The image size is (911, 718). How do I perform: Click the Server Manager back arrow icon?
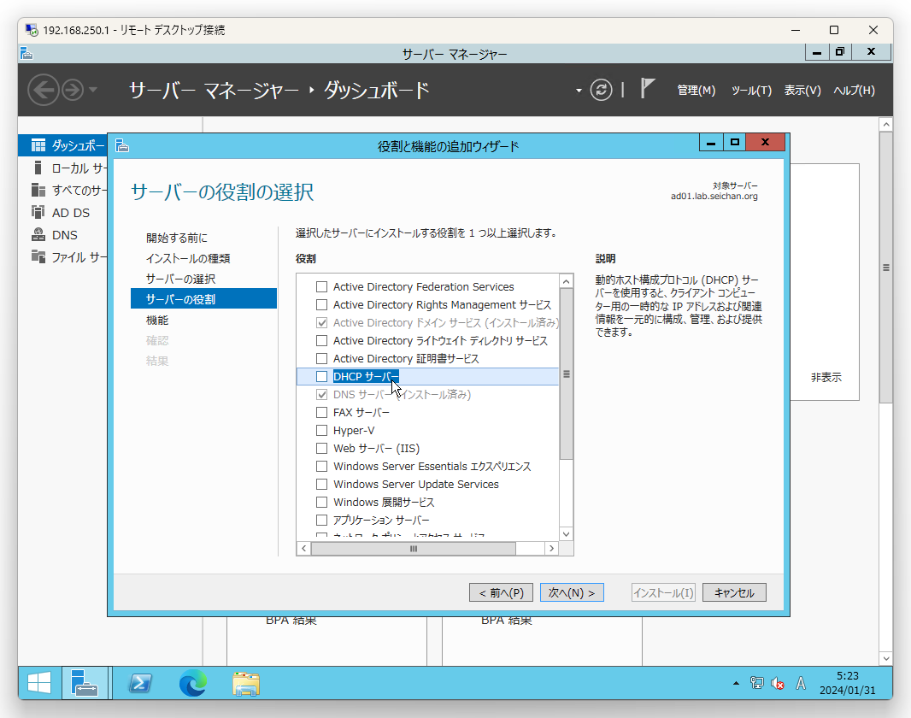(43, 90)
